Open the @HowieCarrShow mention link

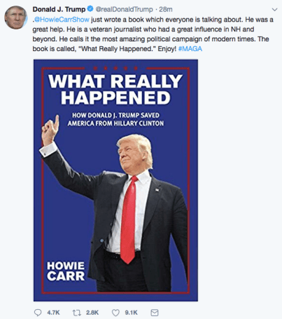click(62, 20)
